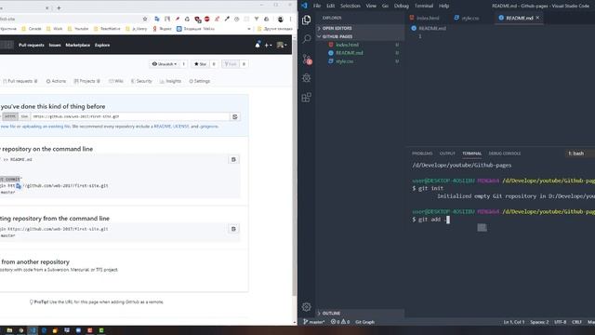The height and width of the screenshot is (335, 595).
Task: Select the master branch in the status bar
Action: pyautogui.click(x=314, y=322)
